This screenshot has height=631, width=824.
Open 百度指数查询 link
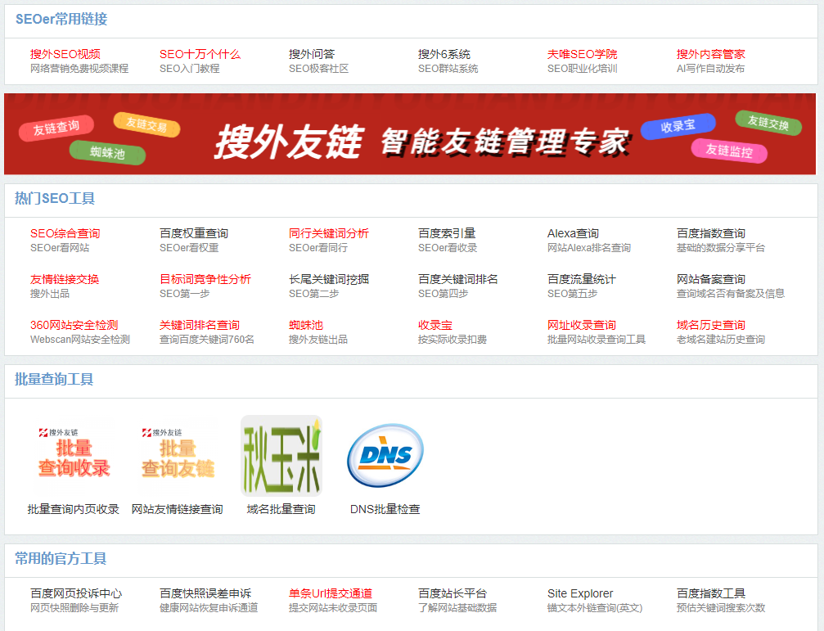click(711, 233)
